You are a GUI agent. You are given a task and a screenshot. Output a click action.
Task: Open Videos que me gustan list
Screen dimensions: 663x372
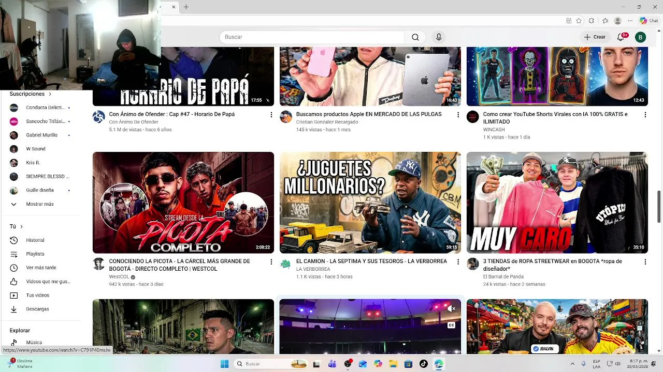48,282
